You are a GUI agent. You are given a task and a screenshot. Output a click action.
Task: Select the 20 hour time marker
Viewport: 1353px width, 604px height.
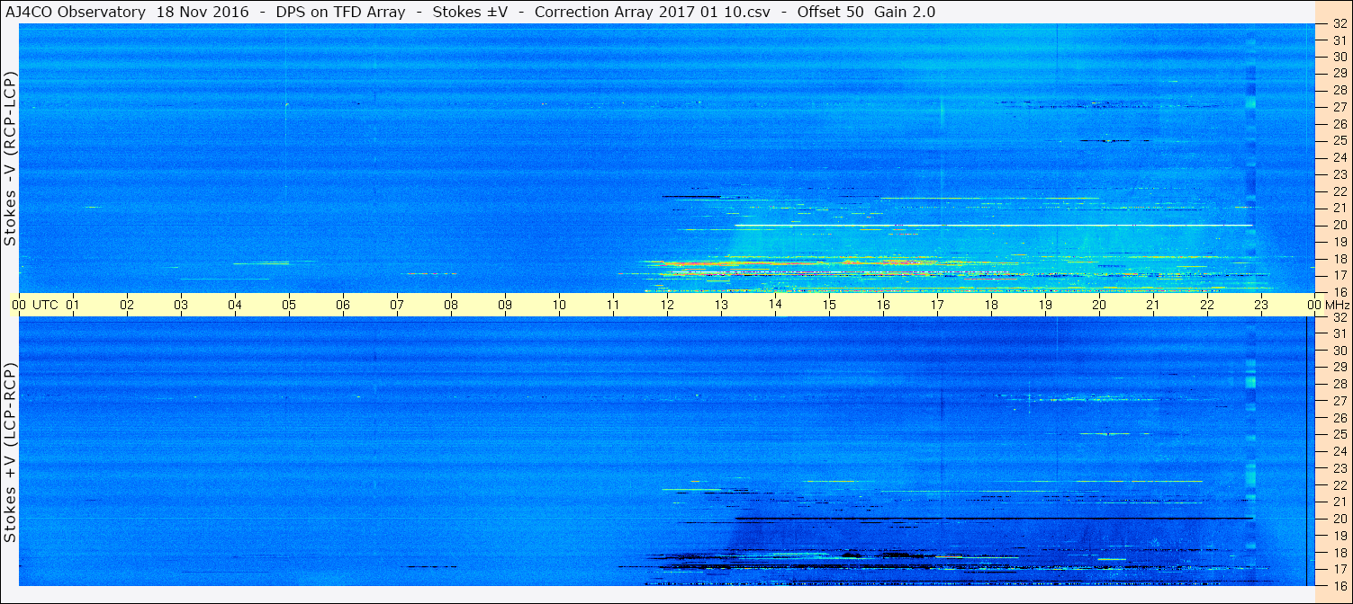(1100, 305)
